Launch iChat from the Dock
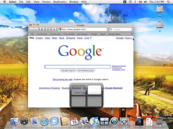 click(54, 121)
